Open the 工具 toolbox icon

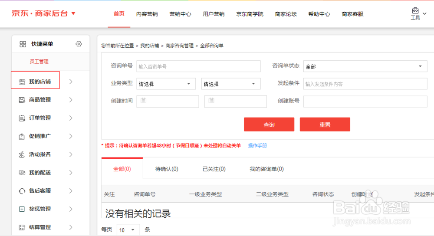pyautogui.click(x=415, y=11)
